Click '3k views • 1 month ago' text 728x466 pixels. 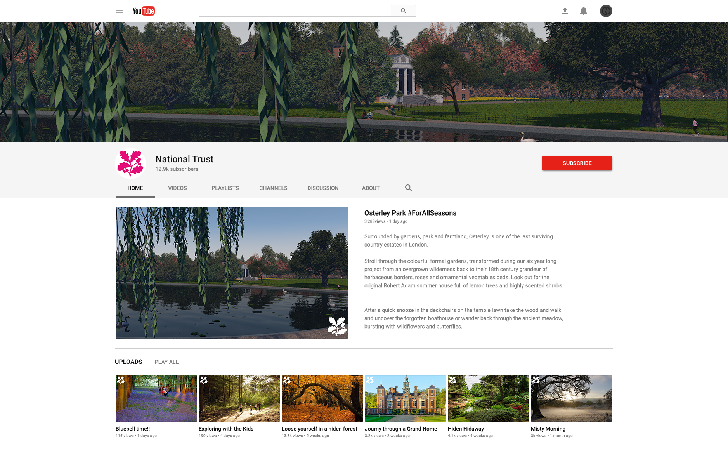tap(552, 436)
